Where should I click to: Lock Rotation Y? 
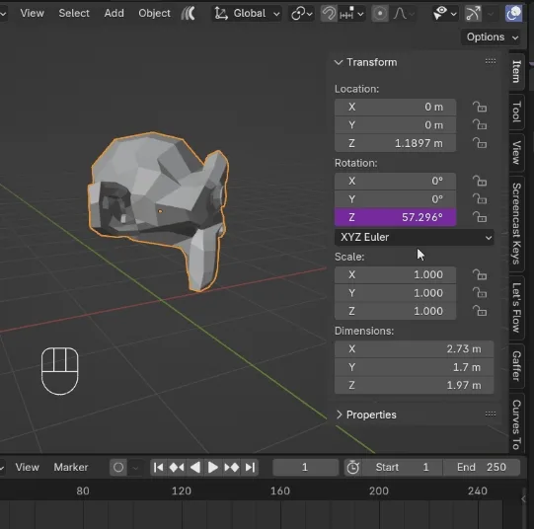480,198
